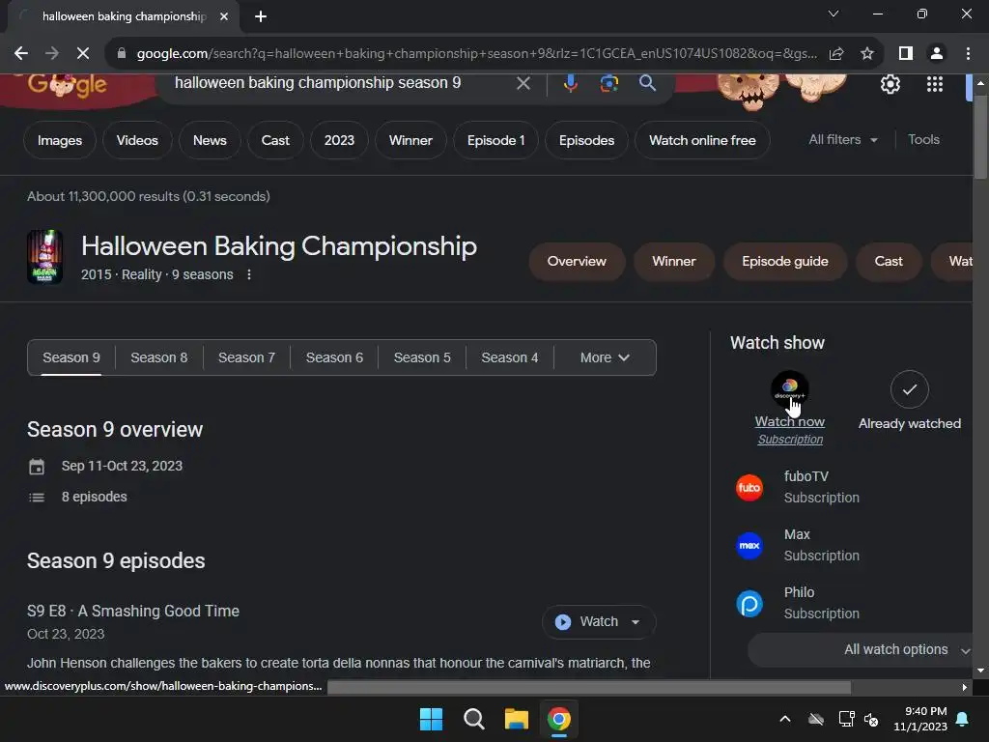The image size is (989, 742).
Task: Click the Google Halloween doodle logo
Action: pyautogui.click(x=67, y=86)
